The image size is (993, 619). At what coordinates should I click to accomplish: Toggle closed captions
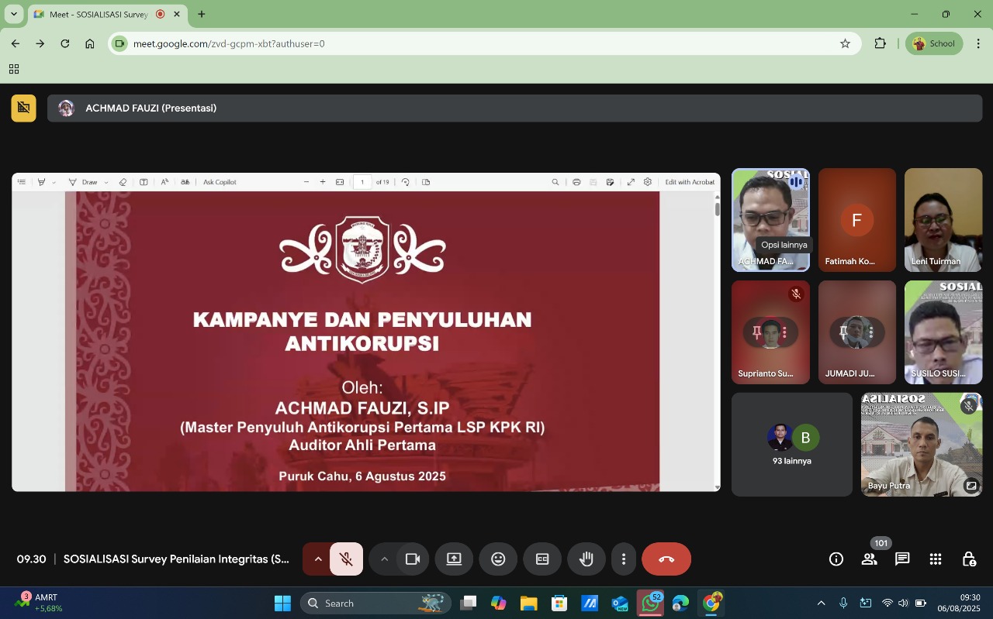tap(542, 559)
